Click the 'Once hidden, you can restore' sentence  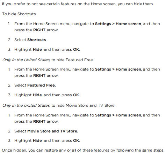tap(83, 151)
